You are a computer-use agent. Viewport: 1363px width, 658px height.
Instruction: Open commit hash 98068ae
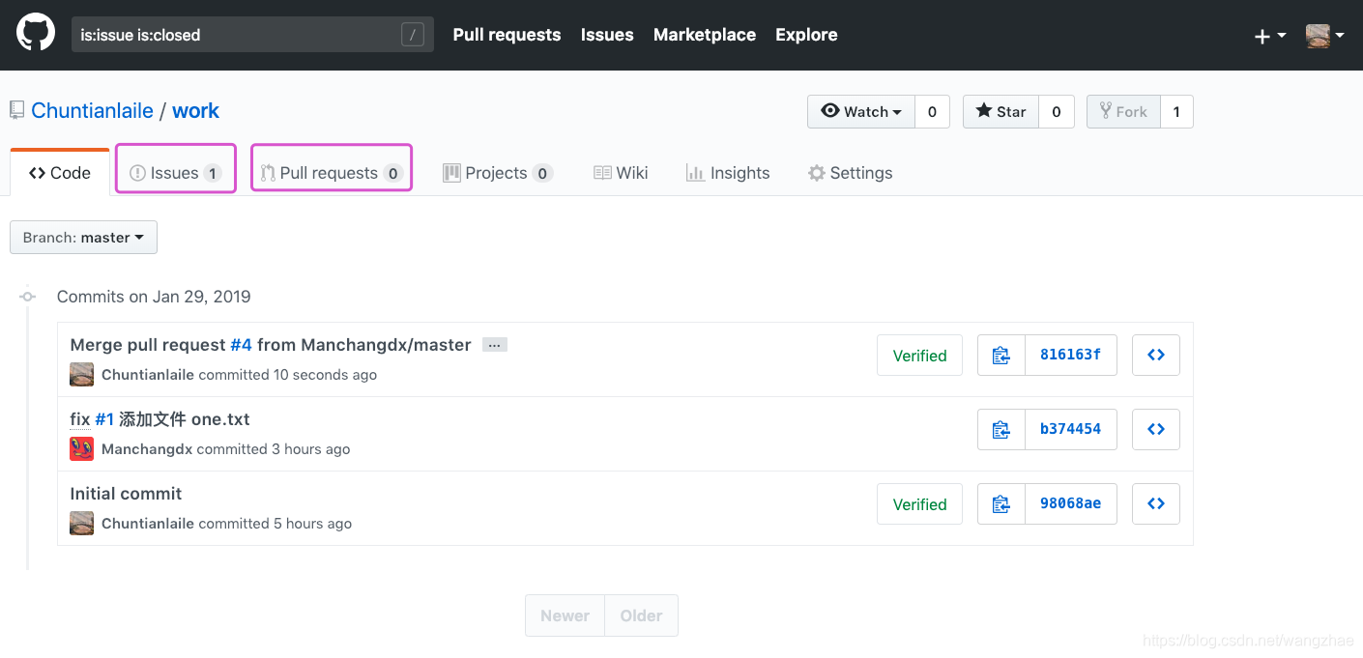coord(1071,503)
